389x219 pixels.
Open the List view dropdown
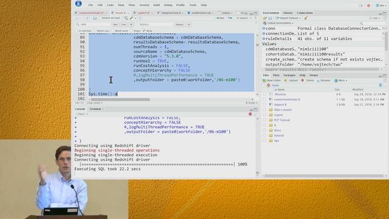pos(374,18)
